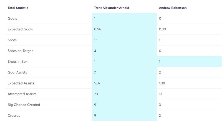The height and width of the screenshot is (122, 222).
Task: Click the Goal Assists row label
Action: tap(17, 72)
